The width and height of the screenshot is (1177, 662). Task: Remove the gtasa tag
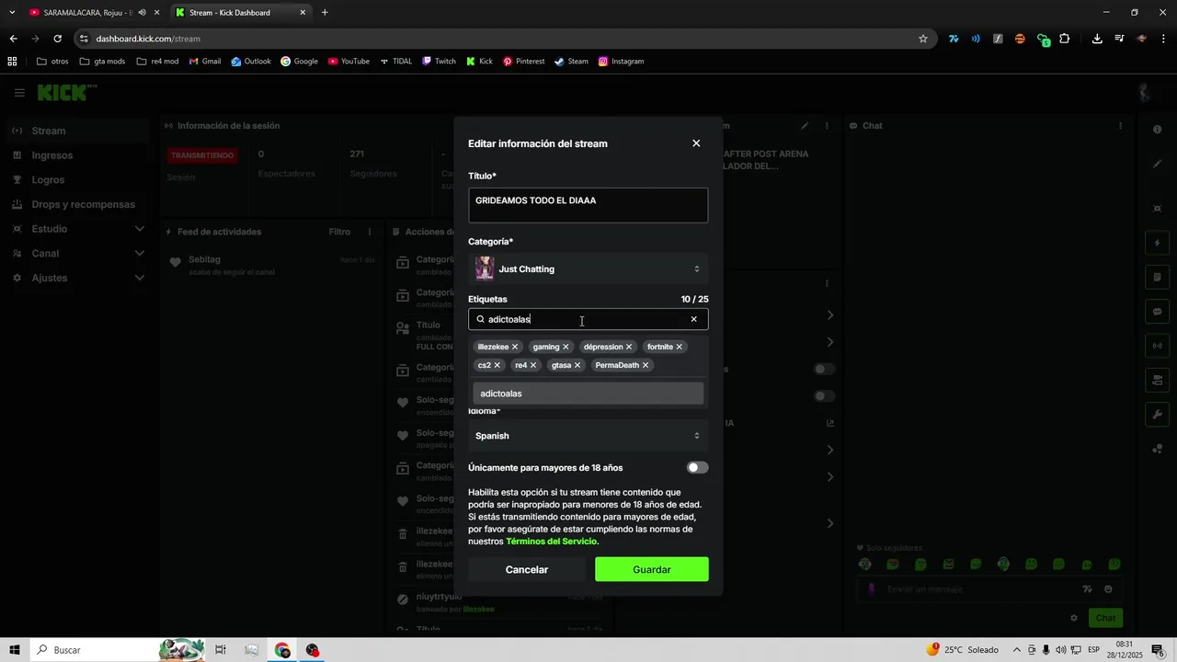(x=577, y=365)
